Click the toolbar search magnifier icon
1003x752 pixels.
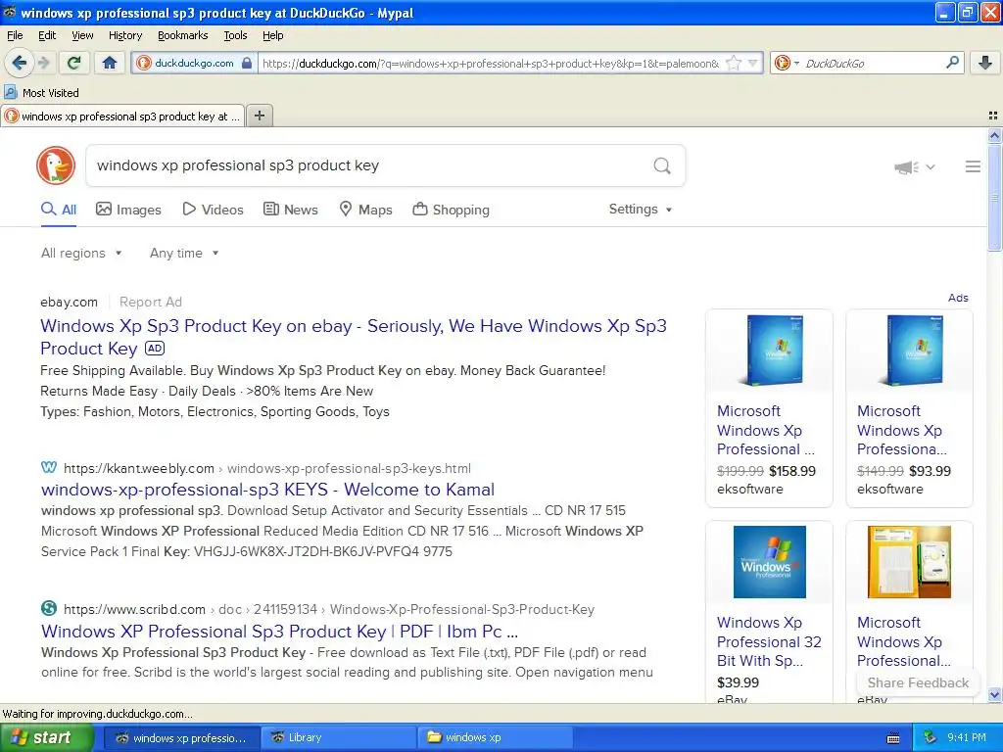pyautogui.click(x=952, y=63)
